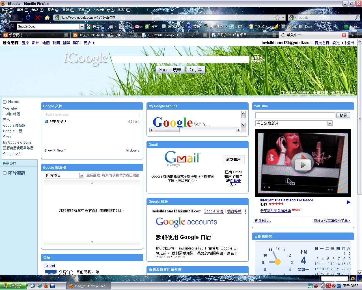Image resolution: width=362 pixels, height=290 pixels.
Task: Go to the browser home page icon
Action: tap(47, 18)
